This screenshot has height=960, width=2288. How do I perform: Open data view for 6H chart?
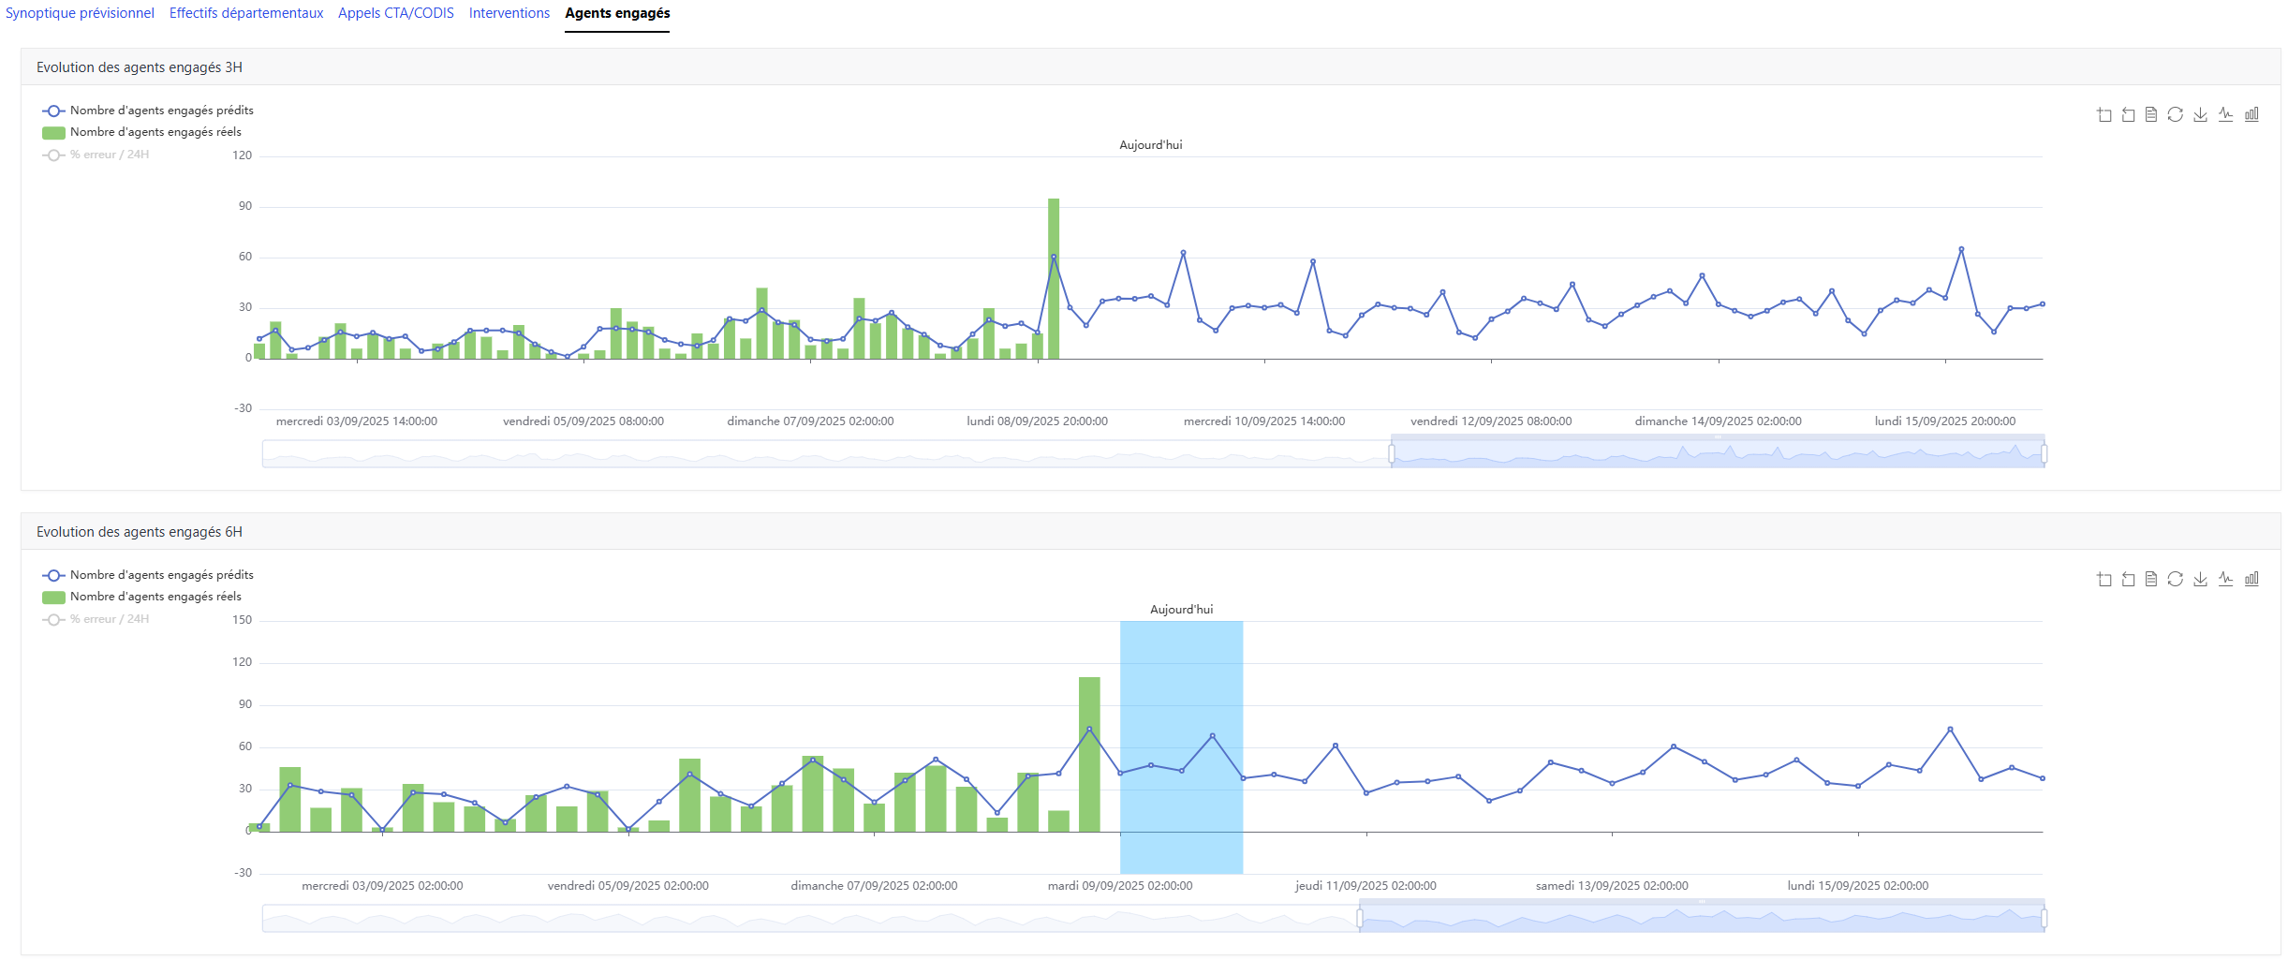(x=2151, y=579)
